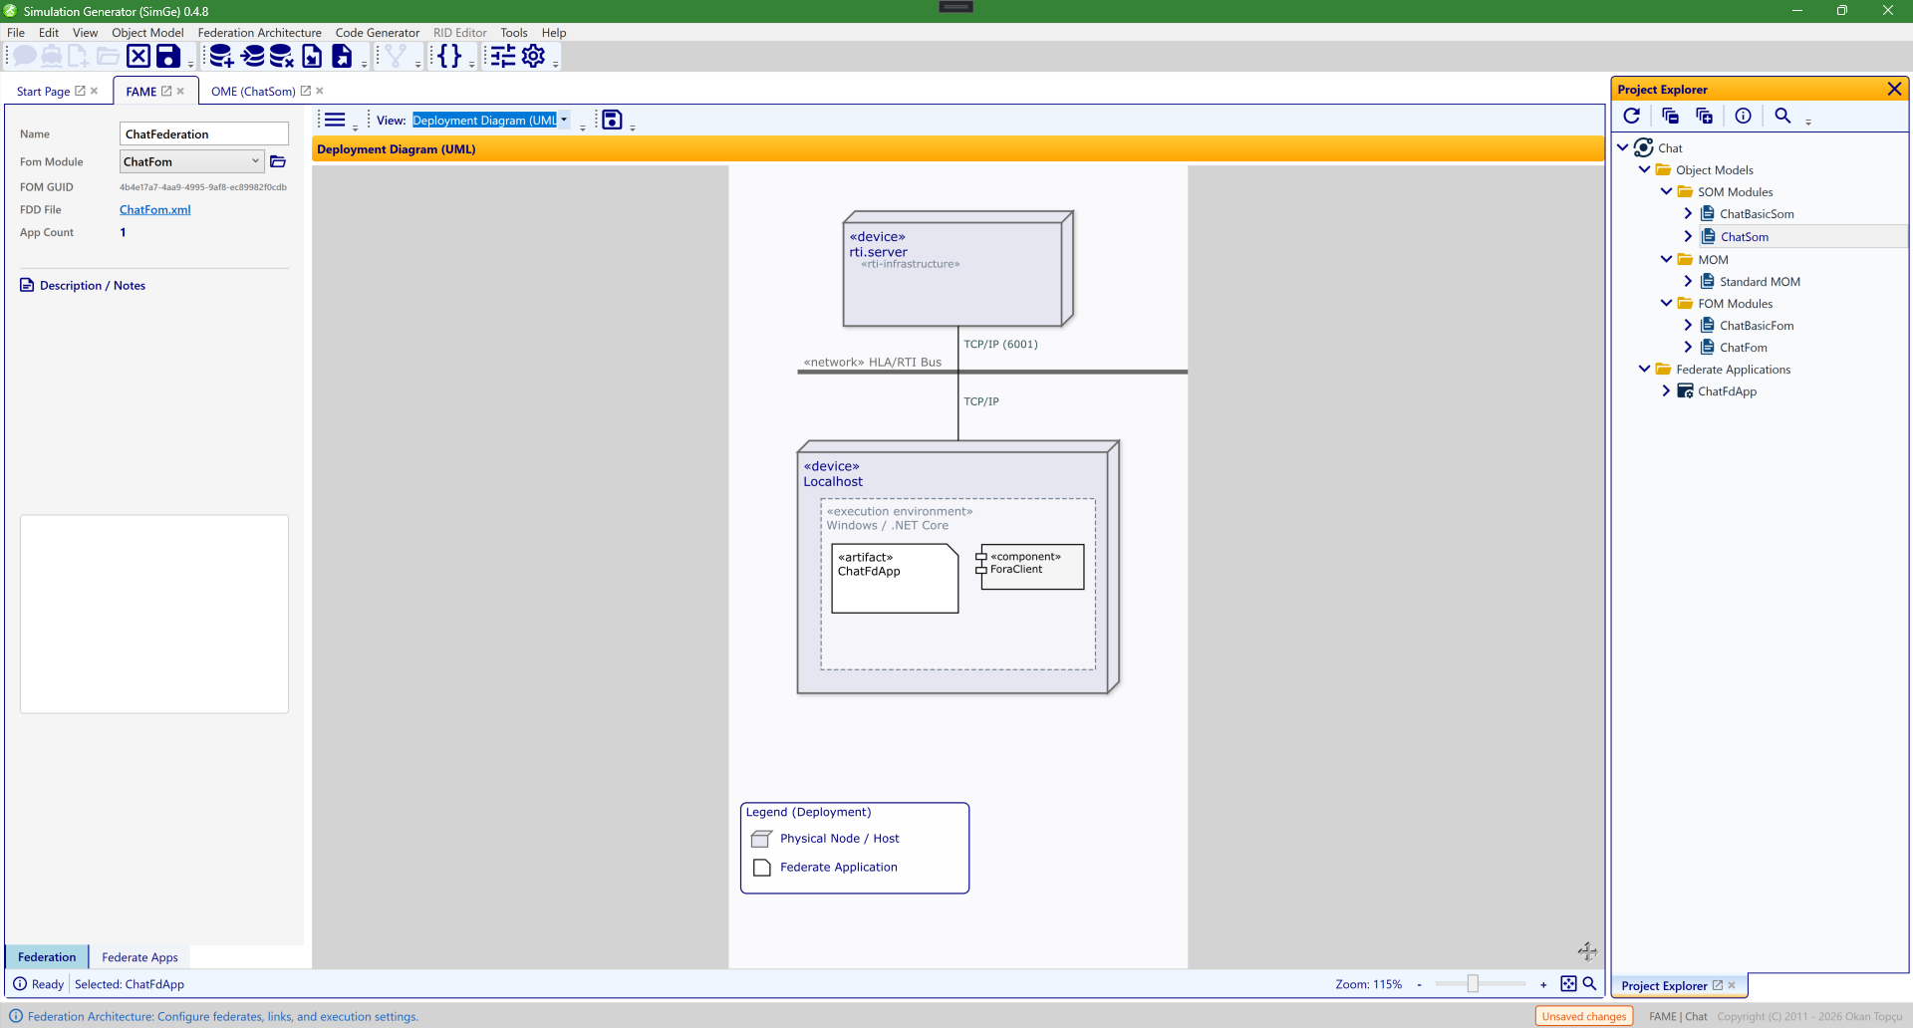Refresh the Project Explorer

click(x=1632, y=116)
